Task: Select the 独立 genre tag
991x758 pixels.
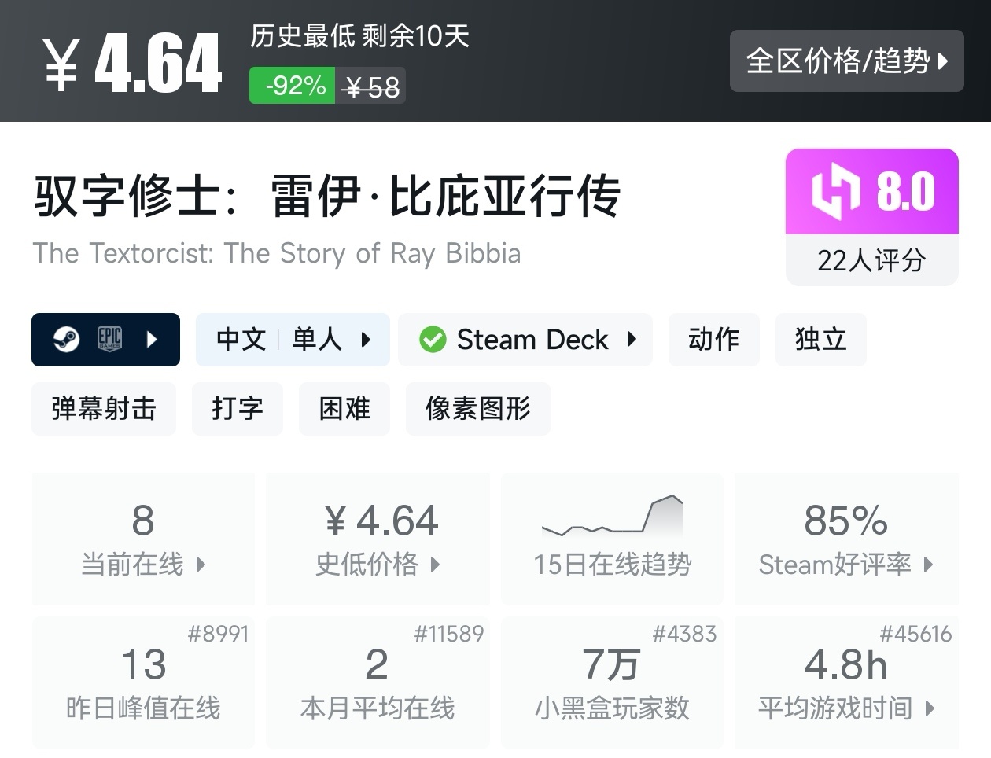Action: (x=820, y=340)
